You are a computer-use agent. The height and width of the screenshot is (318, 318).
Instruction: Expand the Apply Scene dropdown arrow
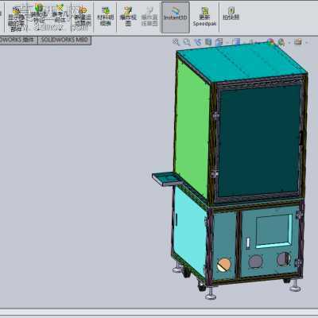pos(289,42)
